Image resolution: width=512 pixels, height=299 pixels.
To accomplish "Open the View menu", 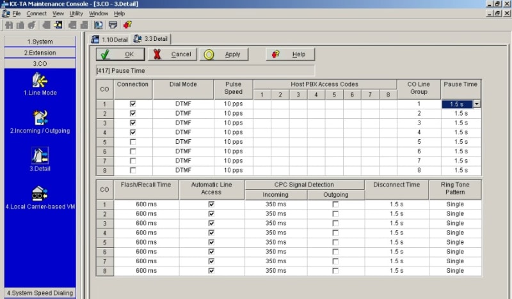I will tap(58, 13).
